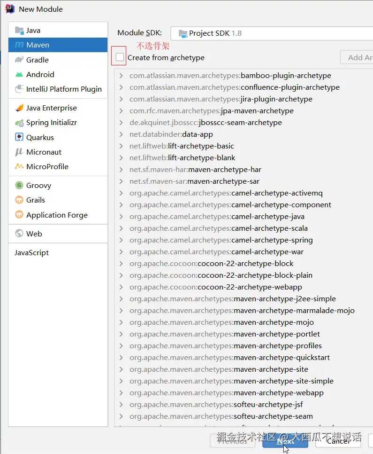This screenshot has width=373, height=454.
Task: Select Maven in the module list
Action: point(38,45)
